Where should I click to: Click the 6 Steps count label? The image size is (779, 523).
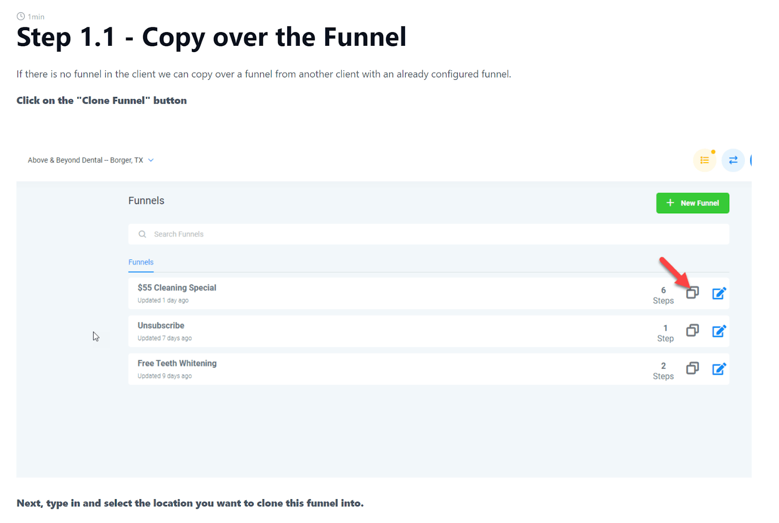pos(663,296)
